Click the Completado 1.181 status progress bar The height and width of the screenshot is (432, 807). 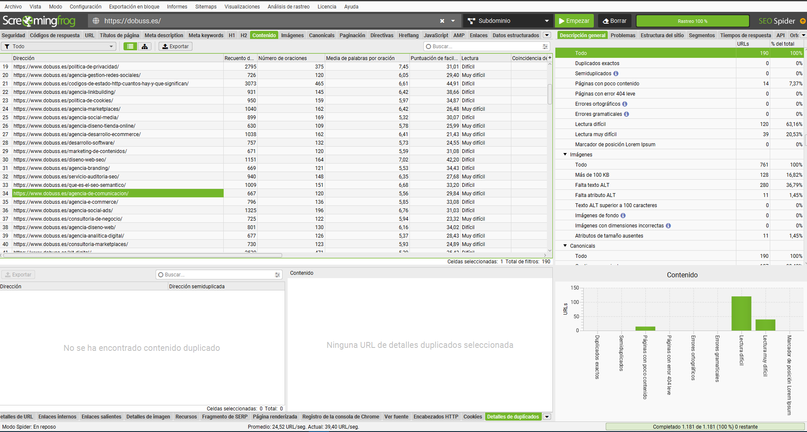tap(705, 427)
